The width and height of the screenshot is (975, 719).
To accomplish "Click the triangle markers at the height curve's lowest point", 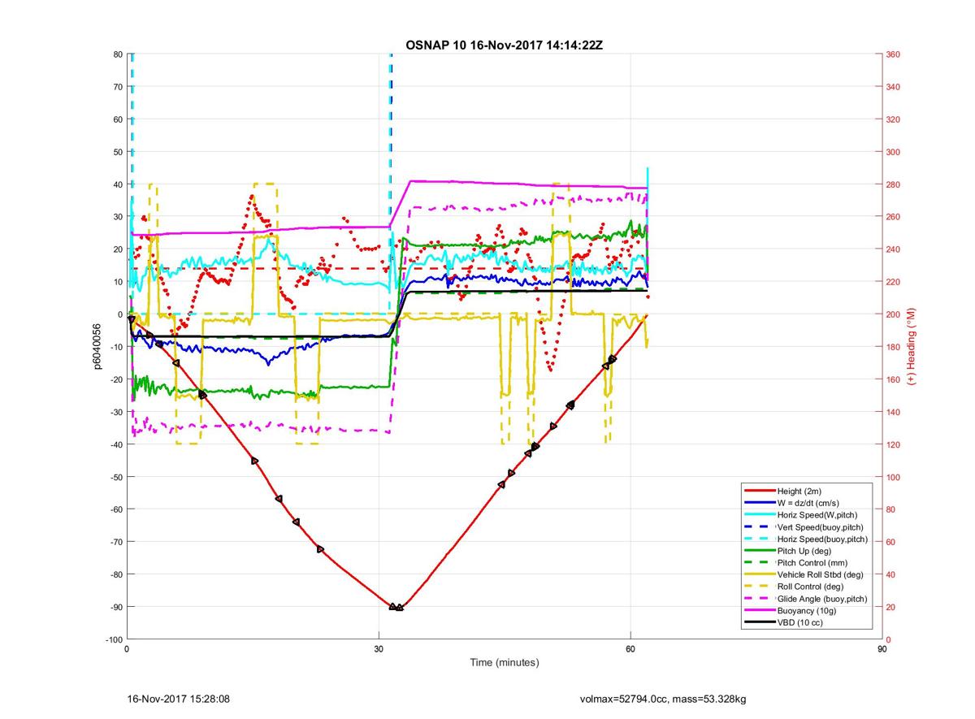I will coord(396,607).
